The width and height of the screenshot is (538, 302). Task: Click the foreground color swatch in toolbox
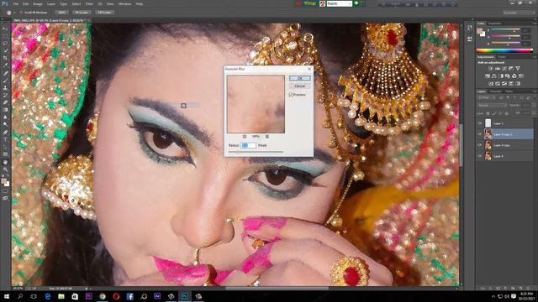[3, 181]
